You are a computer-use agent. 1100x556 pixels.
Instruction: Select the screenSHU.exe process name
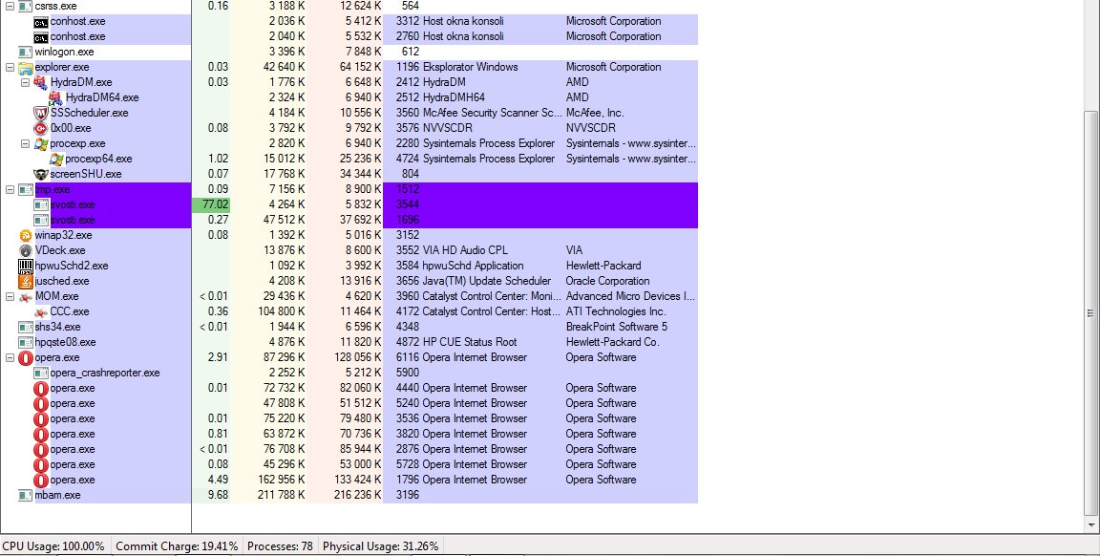coord(86,174)
